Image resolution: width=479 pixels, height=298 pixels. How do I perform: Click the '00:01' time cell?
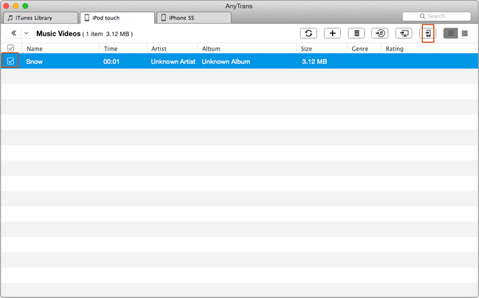(x=111, y=61)
